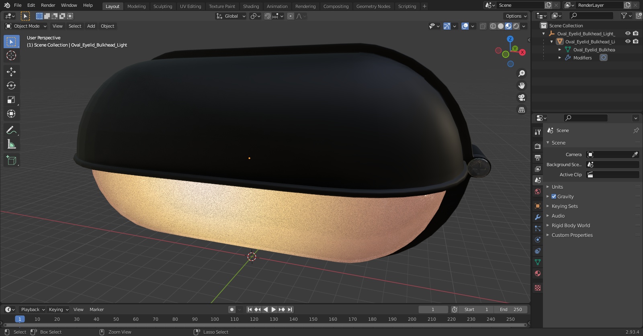643x336 pixels.
Task: Open Global transform orientation dropdown
Action: [231, 16]
